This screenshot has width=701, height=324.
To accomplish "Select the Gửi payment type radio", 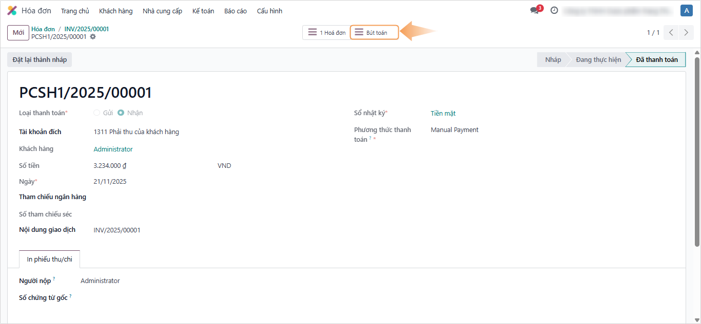I will (x=97, y=113).
